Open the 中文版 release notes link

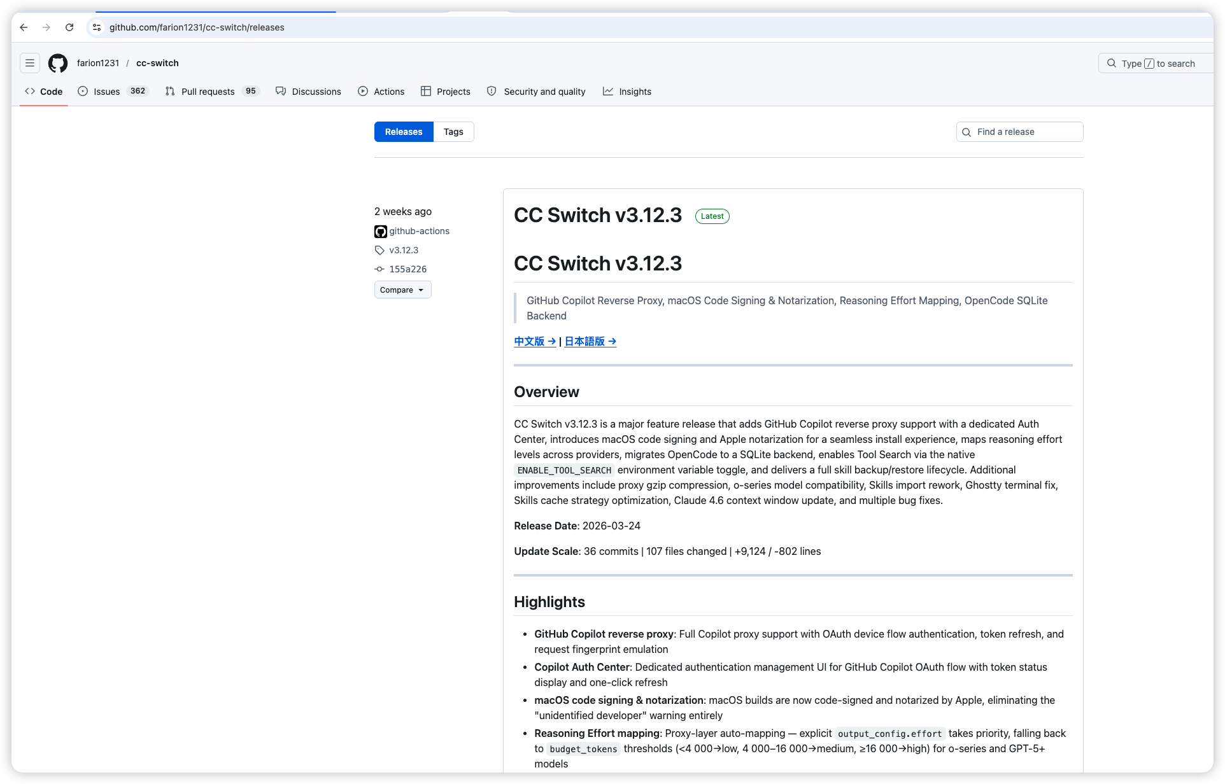tap(535, 341)
